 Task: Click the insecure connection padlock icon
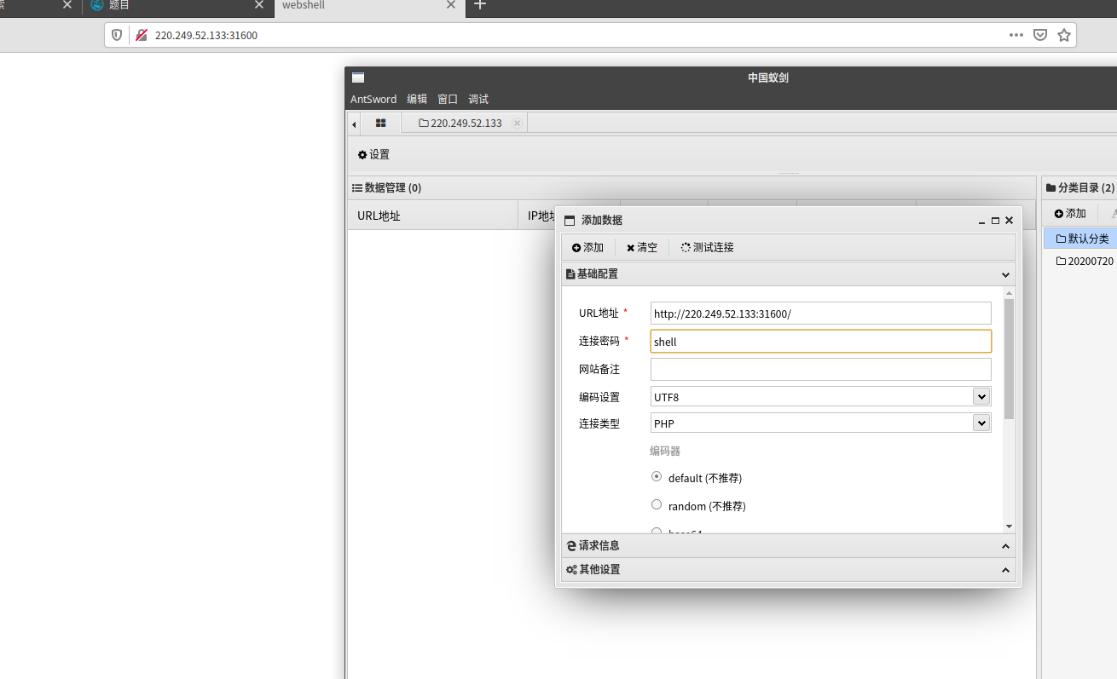[x=142, y=35]
